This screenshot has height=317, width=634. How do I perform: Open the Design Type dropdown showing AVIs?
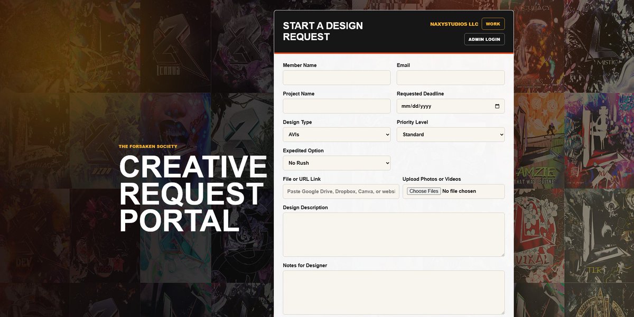pyautogui.click(x=337, y=135)
